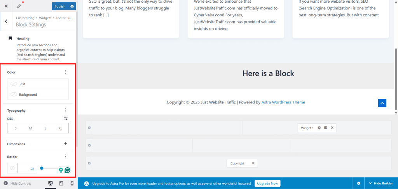The image size is (398, 189).
Task: Select font size S
Action: tap(16, 128)
